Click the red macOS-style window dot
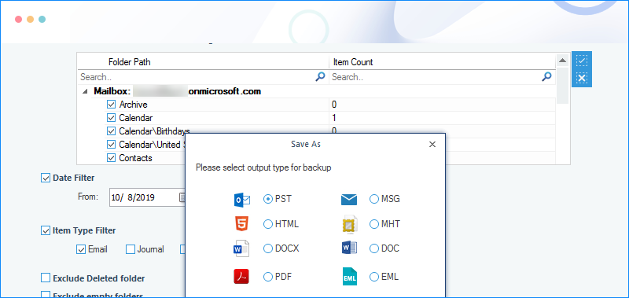 coord(18,19)
